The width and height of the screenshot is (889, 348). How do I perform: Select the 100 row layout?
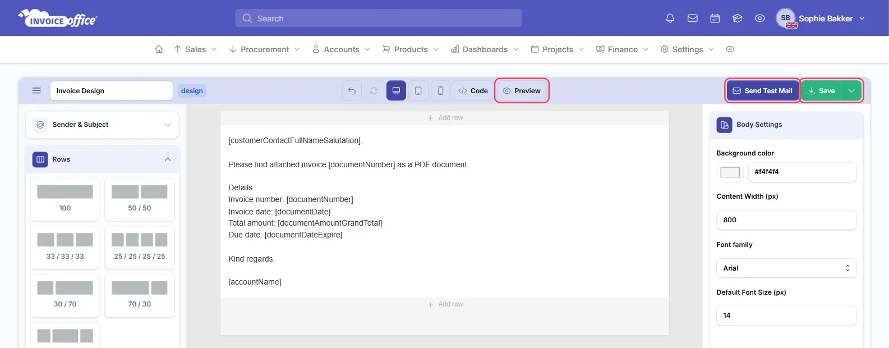[65, 199]
